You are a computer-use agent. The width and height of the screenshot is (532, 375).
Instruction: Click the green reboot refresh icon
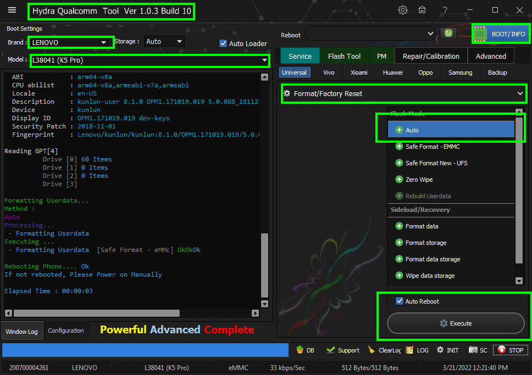tap(448, 33)
